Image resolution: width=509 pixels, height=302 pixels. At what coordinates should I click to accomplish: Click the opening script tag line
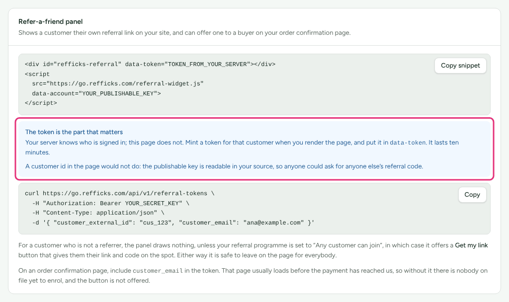37,75
